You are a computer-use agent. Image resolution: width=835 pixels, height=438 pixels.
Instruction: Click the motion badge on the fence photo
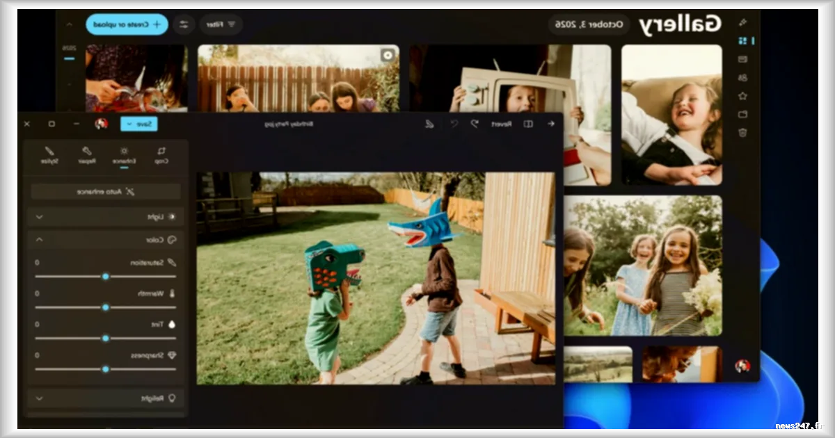coord(388,55)
